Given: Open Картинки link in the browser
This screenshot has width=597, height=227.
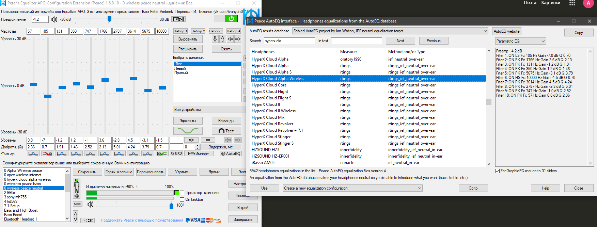Looking at the screenshot, I should 551,3.
